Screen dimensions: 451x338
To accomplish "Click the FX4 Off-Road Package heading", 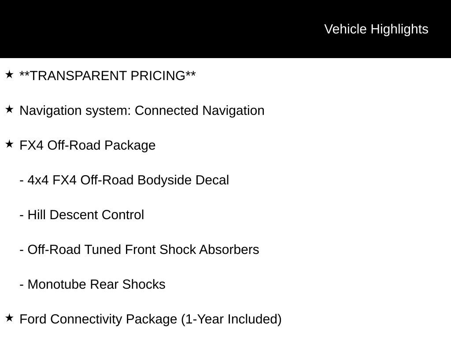I will pos(88,145).
